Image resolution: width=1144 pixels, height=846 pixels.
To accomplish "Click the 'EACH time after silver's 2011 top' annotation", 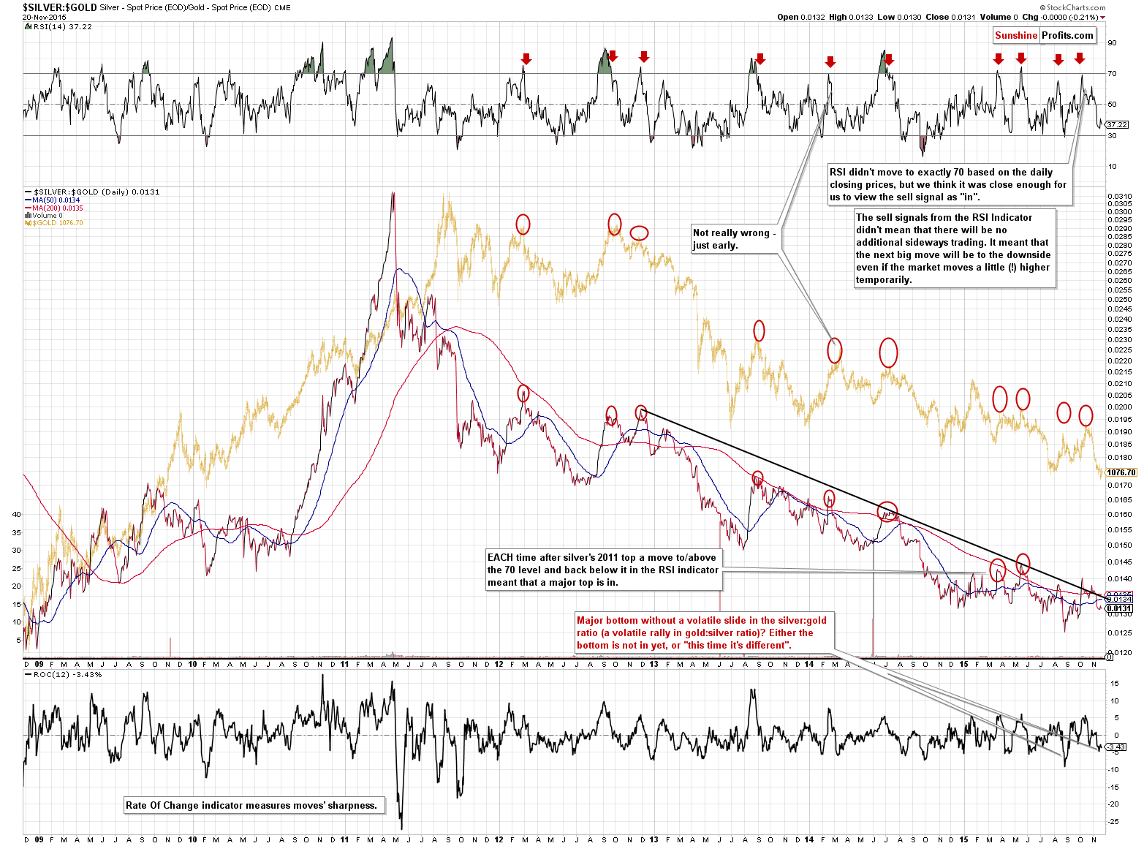I will pos(604,570).
